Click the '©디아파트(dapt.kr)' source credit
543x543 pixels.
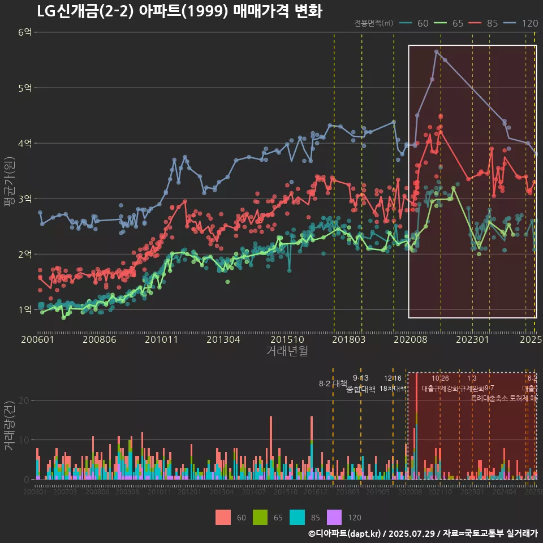point(344,533)
